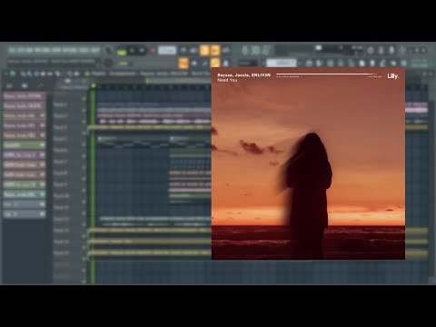Open the HELP menu
This screenshot has width=436, height=327.
click(x=95, y=50)
